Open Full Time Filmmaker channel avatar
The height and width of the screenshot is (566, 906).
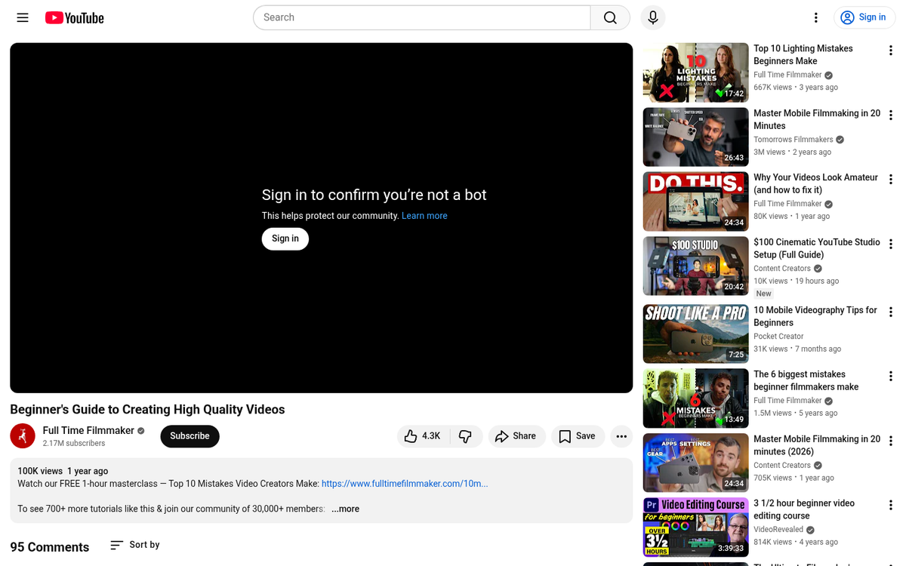pyautogui.click(x=23, y=436)
